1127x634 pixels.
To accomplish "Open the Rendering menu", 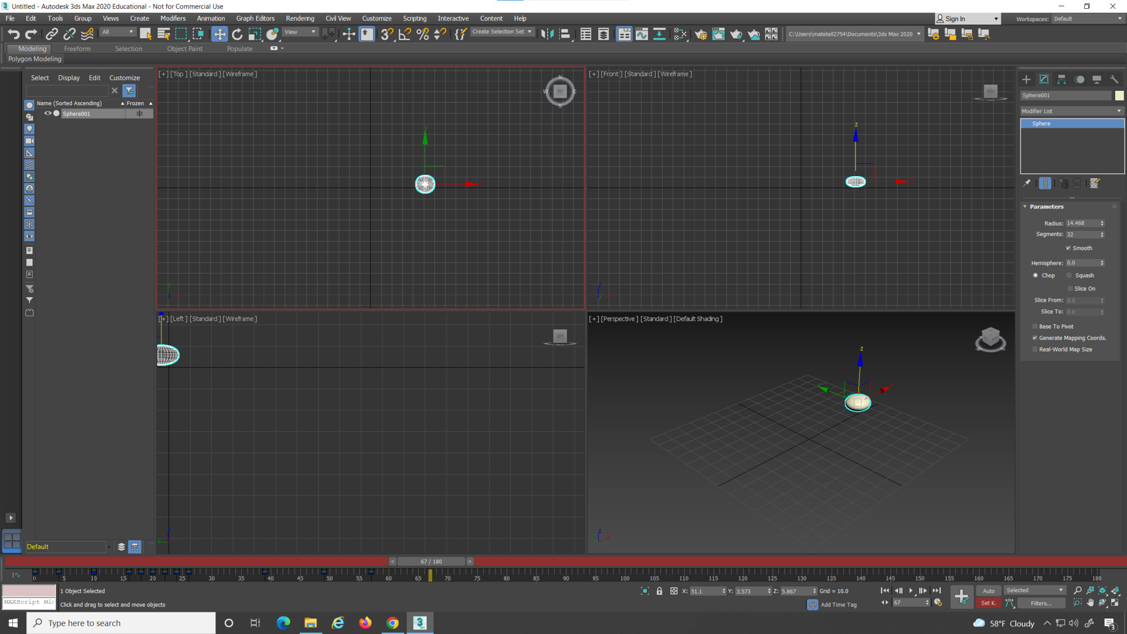I will point(300,18).
